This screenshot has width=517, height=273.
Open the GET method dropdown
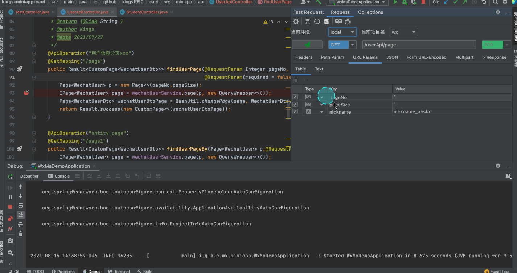pyautogui.click(x=352, y=45)
